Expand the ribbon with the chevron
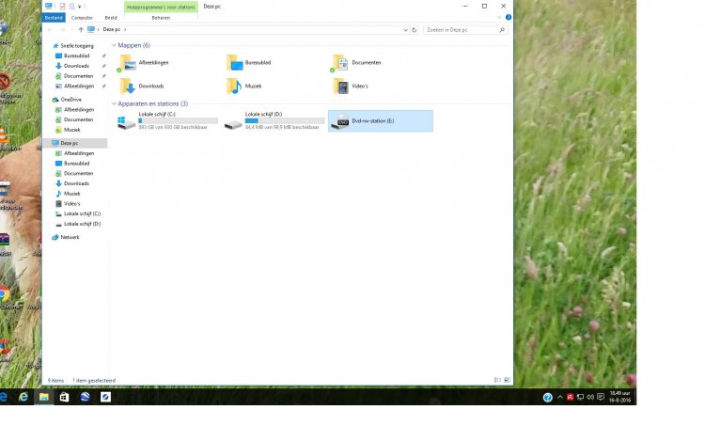Viewport: 705px width, 441px height. pos(499,18)
